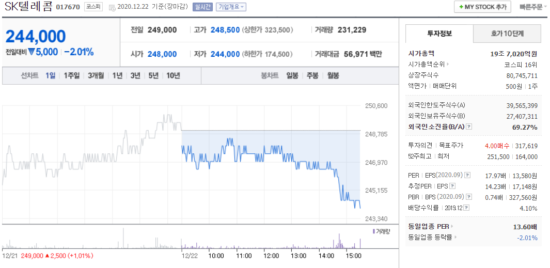
Task: Open the 빠른주문 dropdown
Action: [x=533, y=7]
